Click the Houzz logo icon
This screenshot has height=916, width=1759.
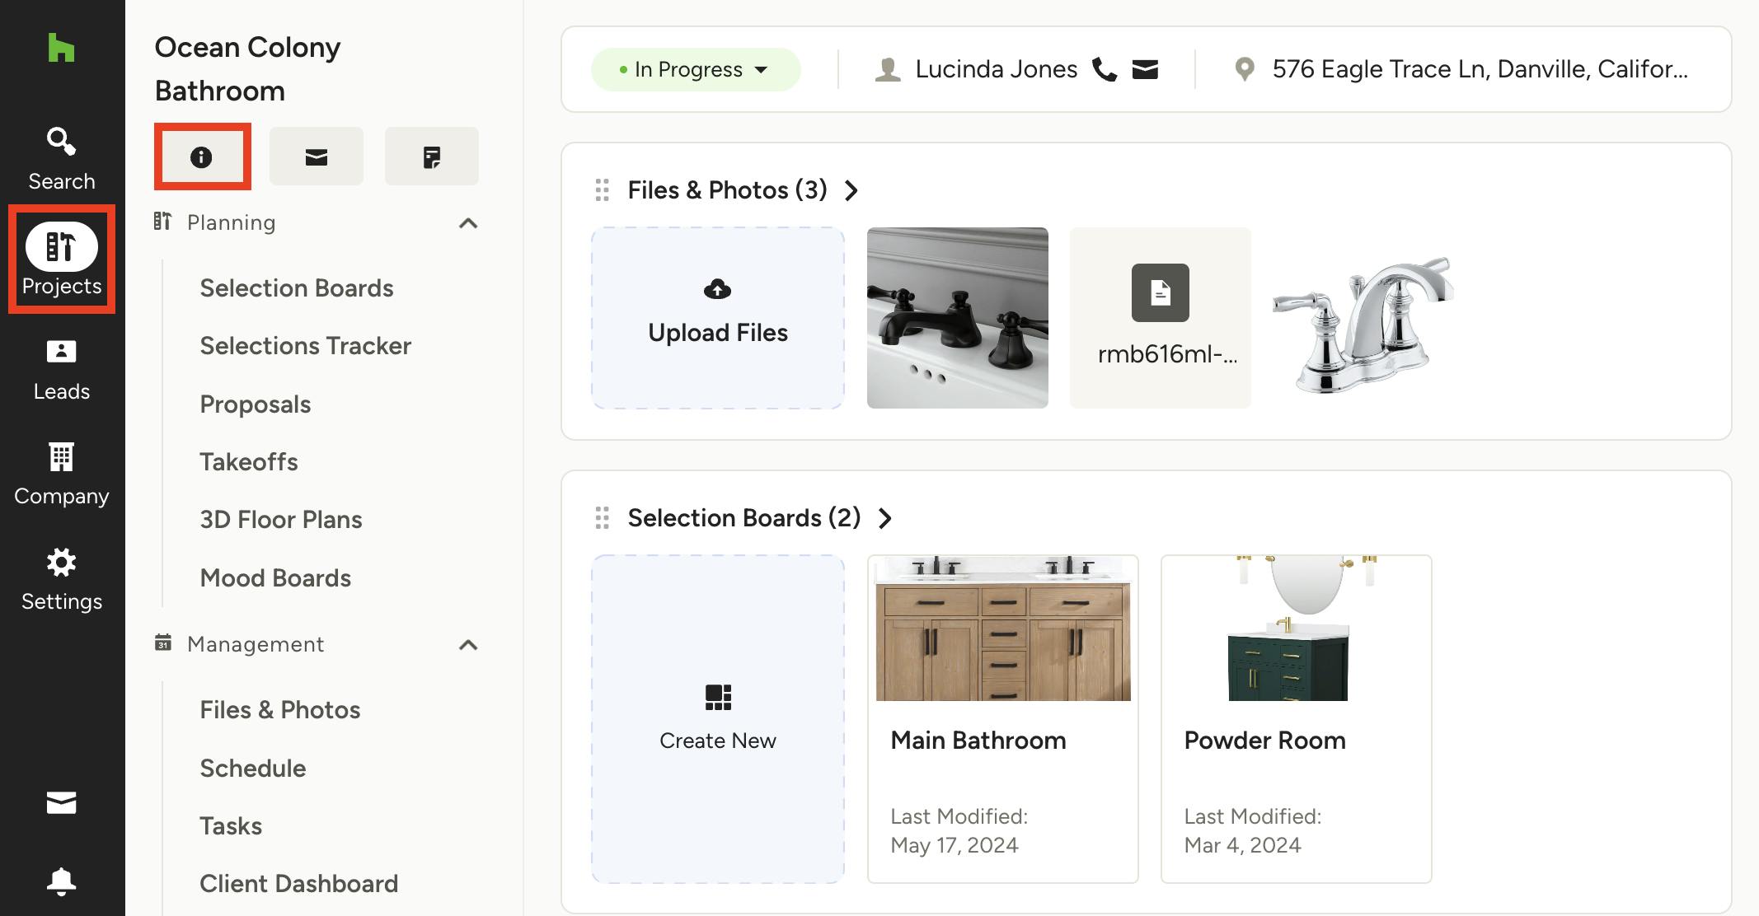[61, 48]
